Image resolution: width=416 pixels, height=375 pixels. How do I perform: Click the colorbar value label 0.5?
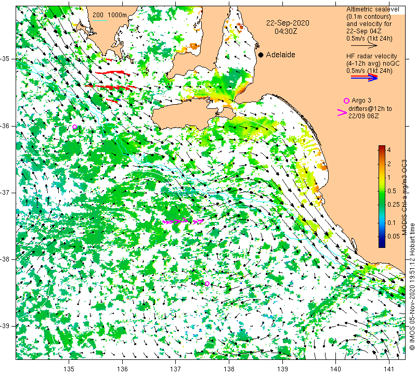pos(392,191)
